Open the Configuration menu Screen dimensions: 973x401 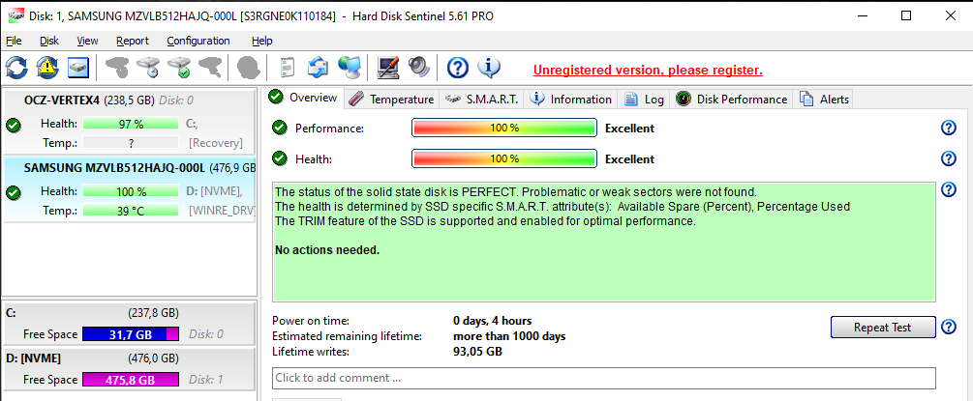coord(198,41)
